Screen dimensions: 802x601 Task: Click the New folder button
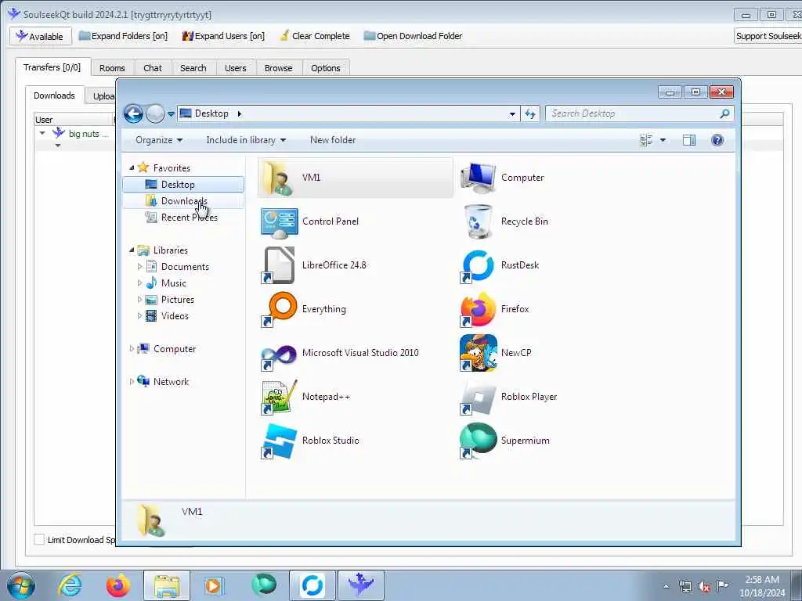(x=332, y=140)
